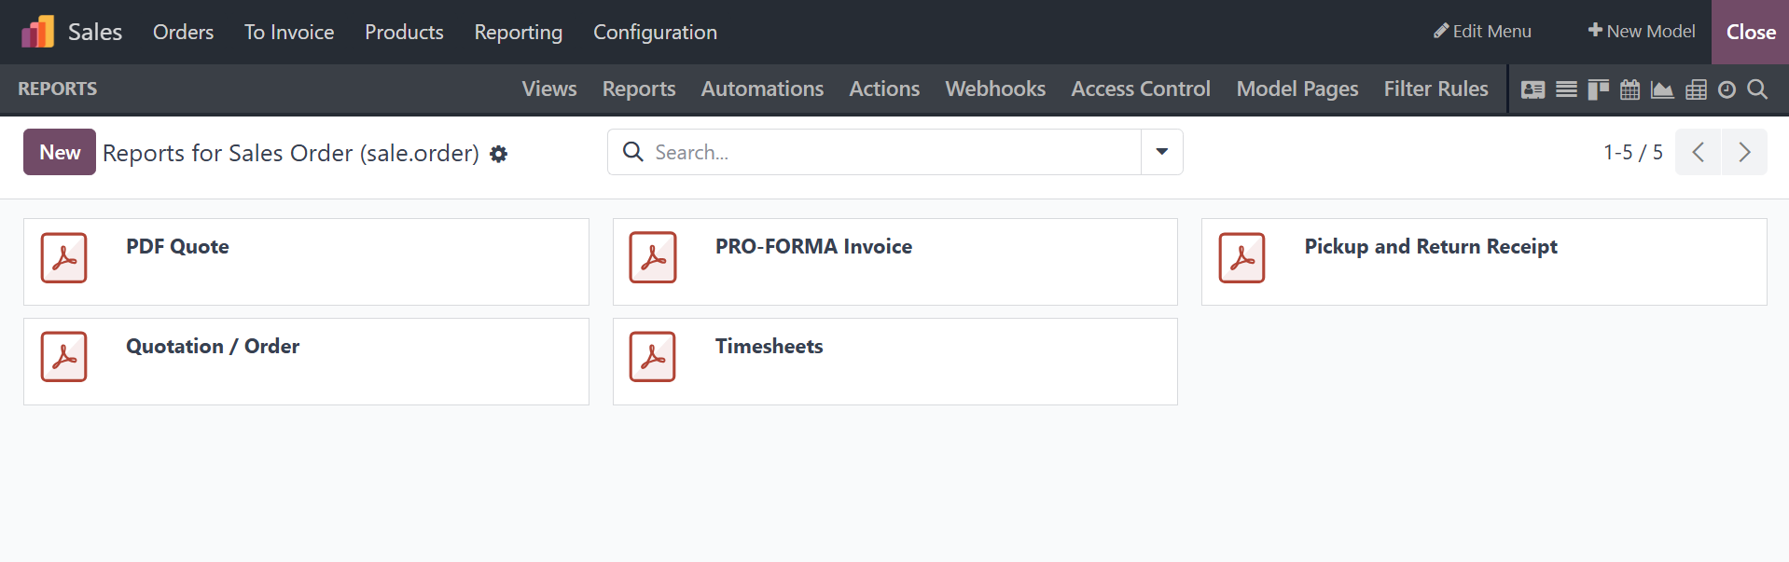Screen dimensions: 1789x562
Task: Open the Configuration menu
Action: pos(655,32)
